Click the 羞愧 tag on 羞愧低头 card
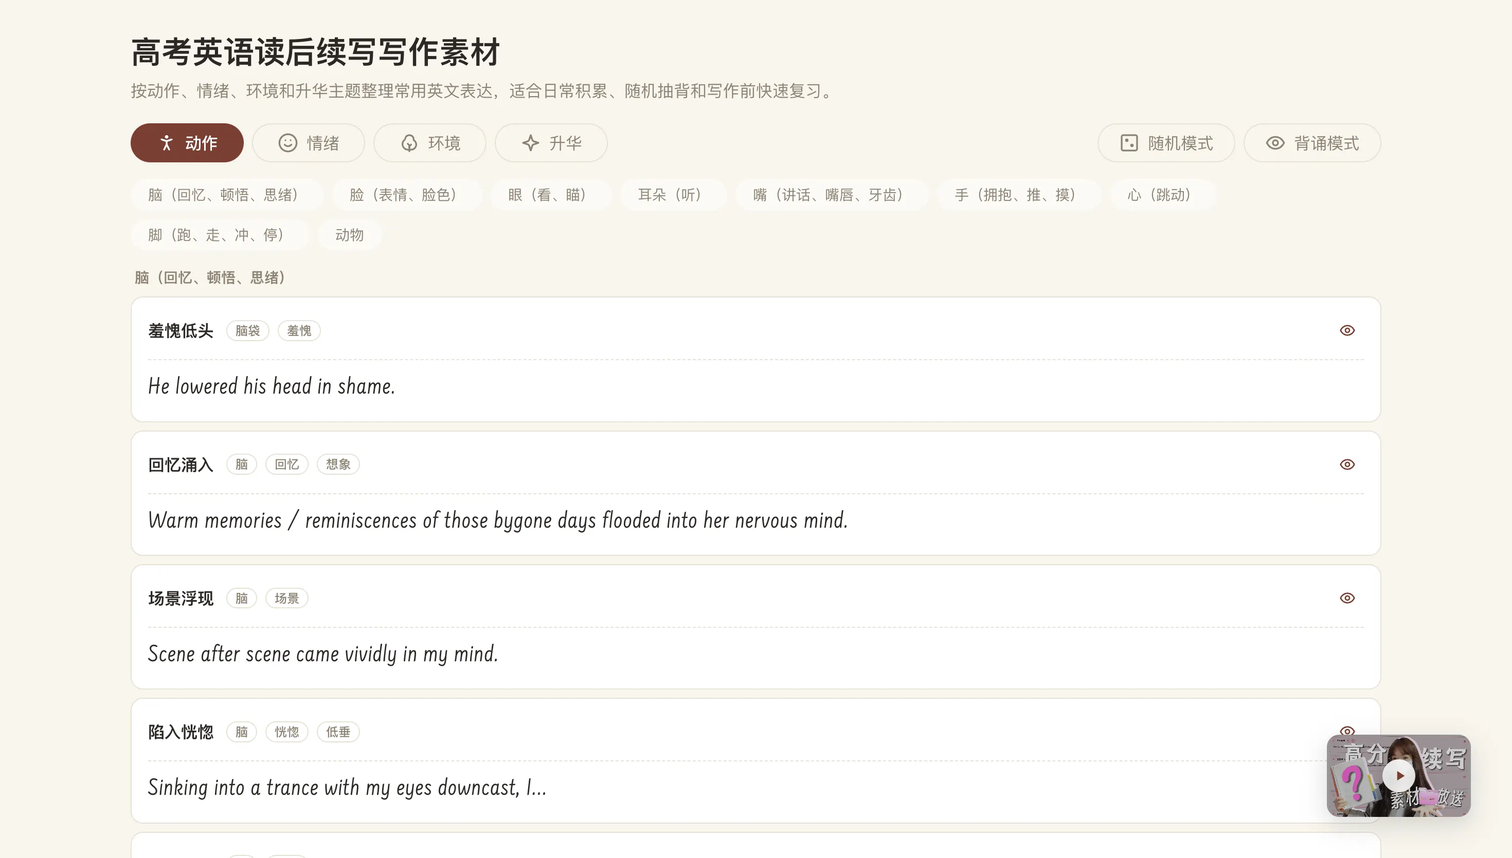Screen dimensions: 1512x858 (299, 330)
